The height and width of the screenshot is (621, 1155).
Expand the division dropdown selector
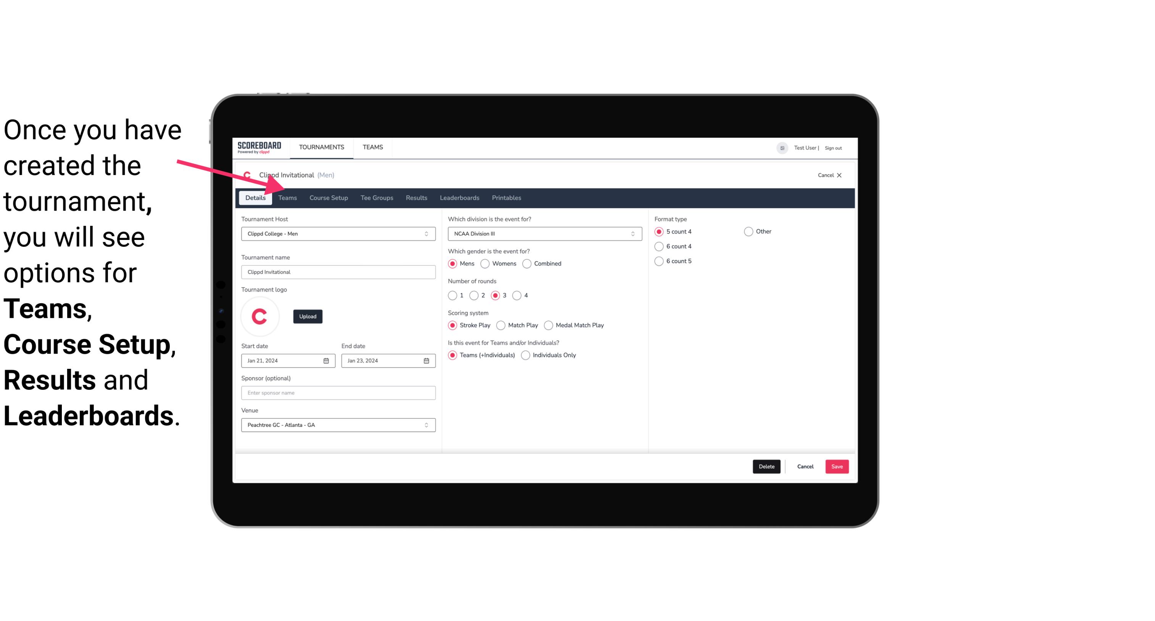[x=632, y=233]
